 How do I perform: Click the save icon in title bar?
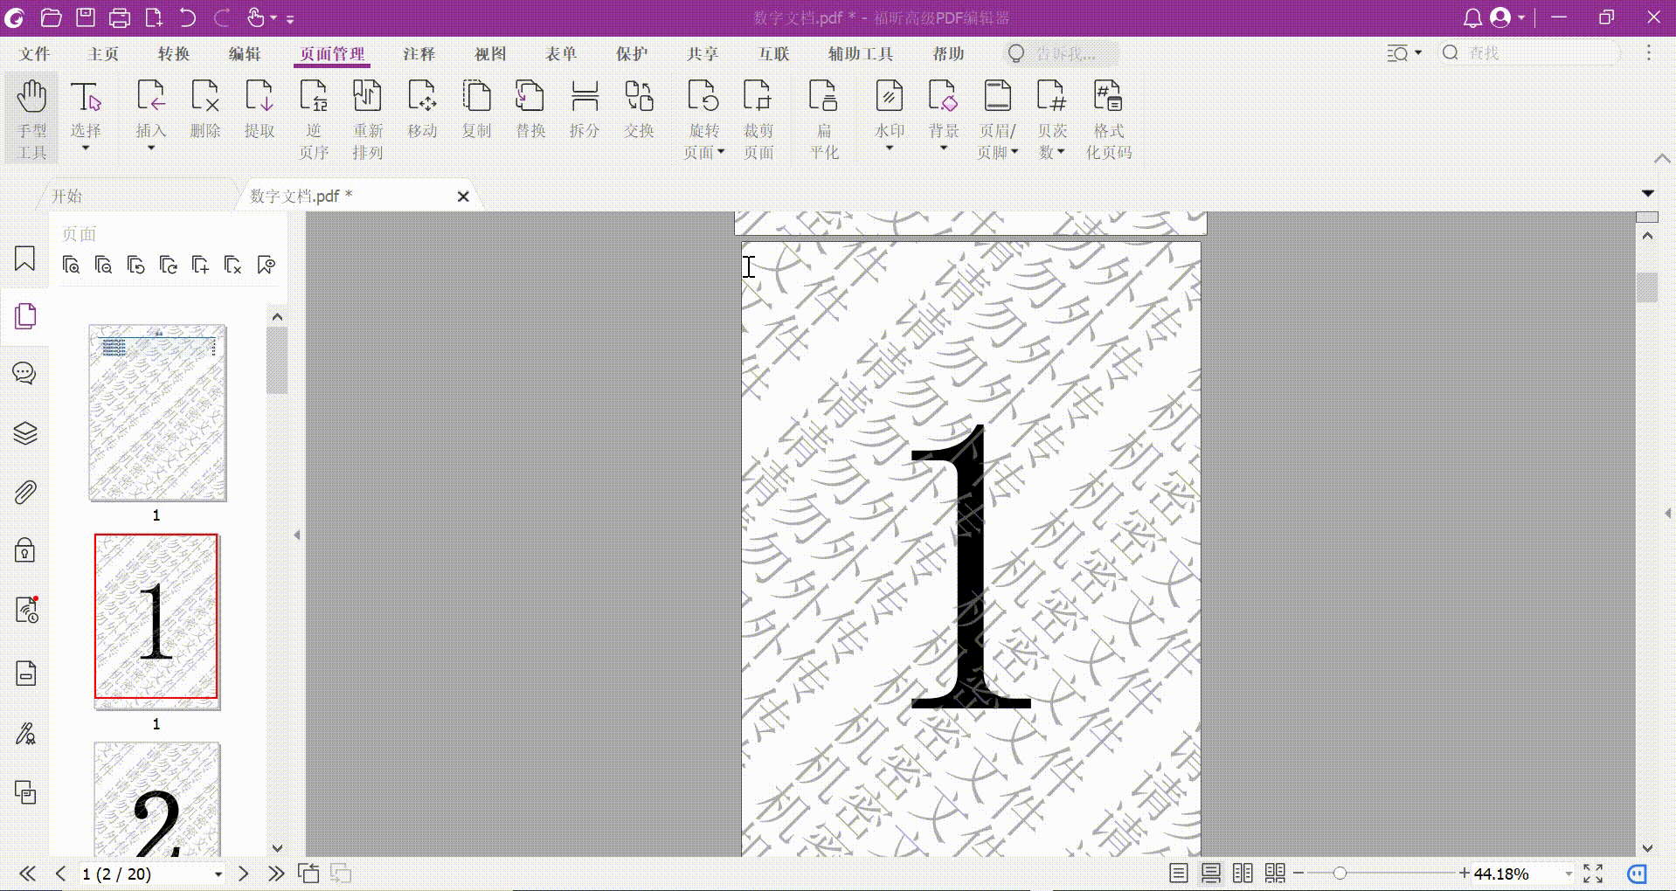86,17
